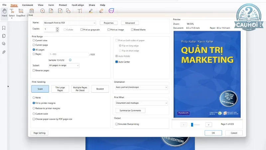Choose Tile Large Pages handling
The height and width of the screenshot is (150, 266).
60,89
